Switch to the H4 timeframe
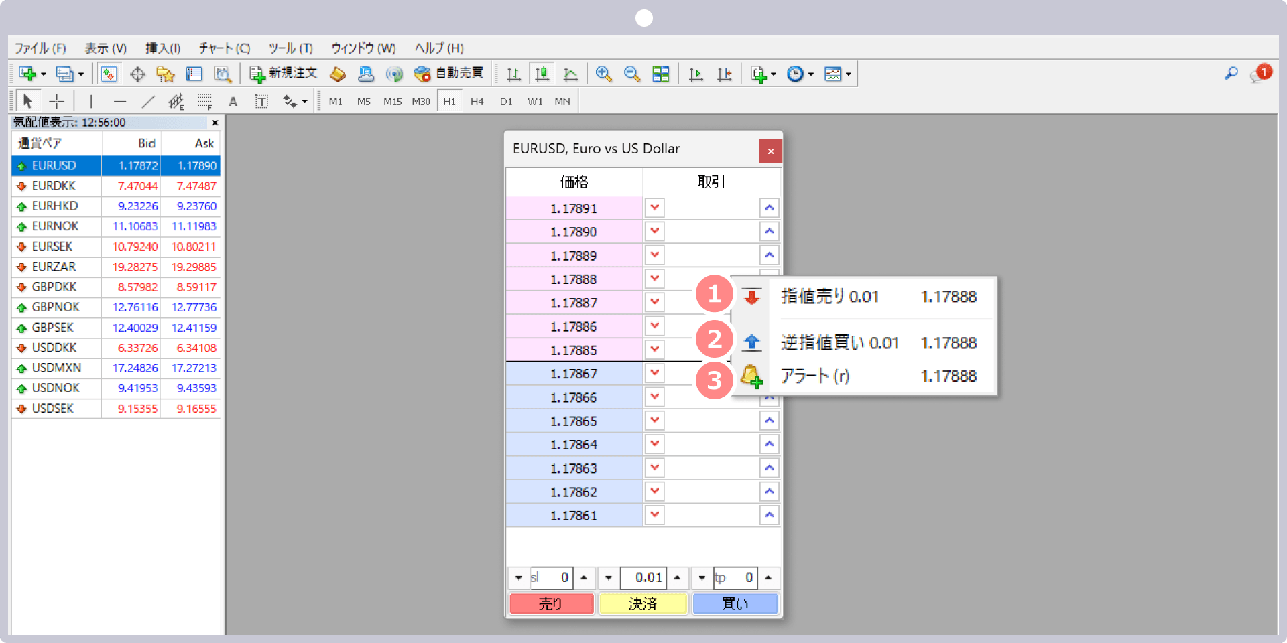Image resolution: width=1287 pixels, height=643 pixels. point(477,102)
